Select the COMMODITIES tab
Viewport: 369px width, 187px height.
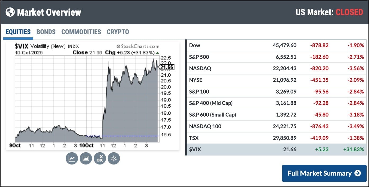tap(81, 32)
